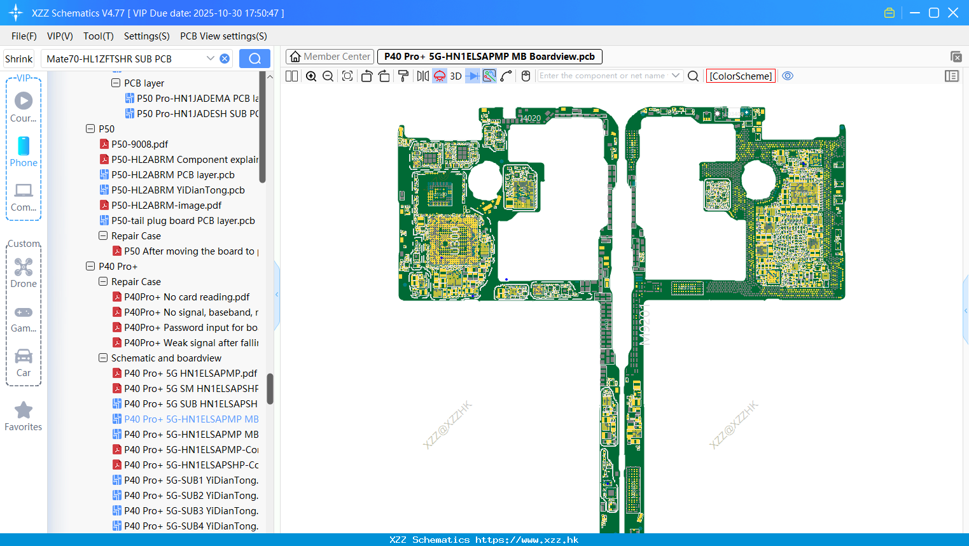Click the mouse settings icon
Screen dimensions: 969x546
coord(526,76)
